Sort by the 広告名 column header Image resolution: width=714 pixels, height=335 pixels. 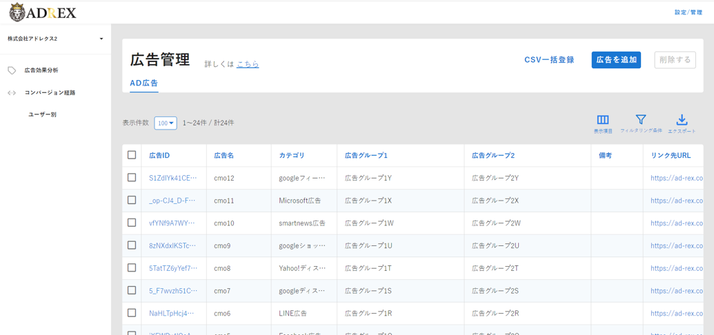(224, 155)
